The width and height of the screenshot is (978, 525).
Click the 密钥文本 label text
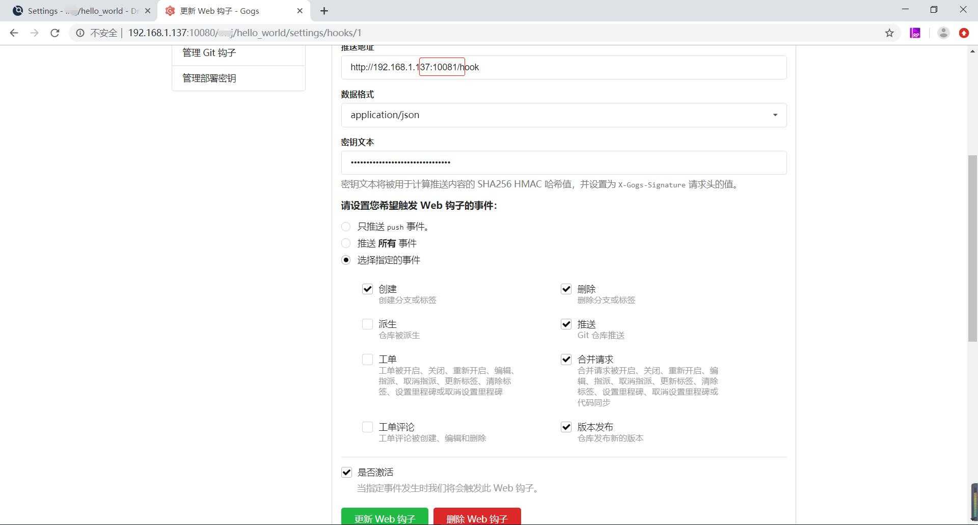pyautogui.click(x=357, y=143)
